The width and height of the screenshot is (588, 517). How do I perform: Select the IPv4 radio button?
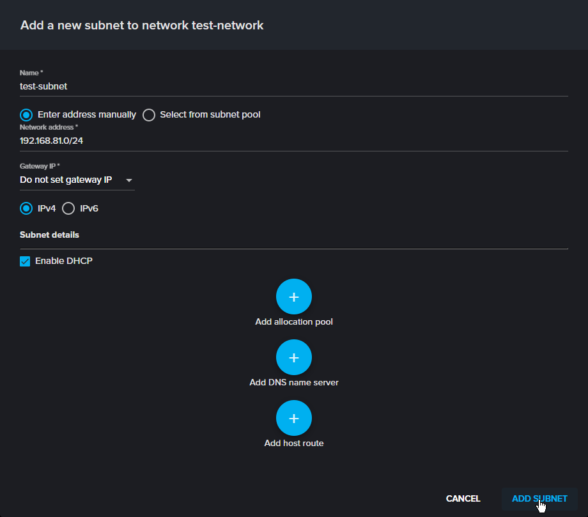point(26,208)
